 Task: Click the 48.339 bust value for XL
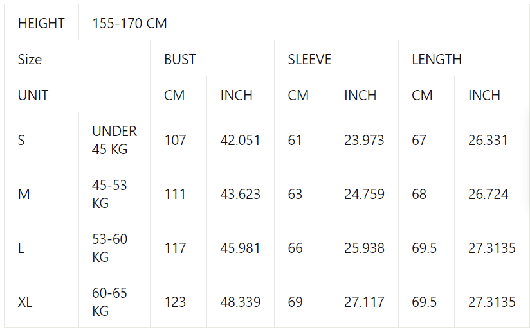[x=240, y=302]
